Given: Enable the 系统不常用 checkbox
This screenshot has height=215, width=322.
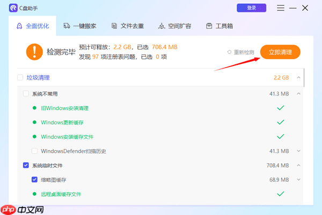Looking at the screenshot, I should pos(26,94).
